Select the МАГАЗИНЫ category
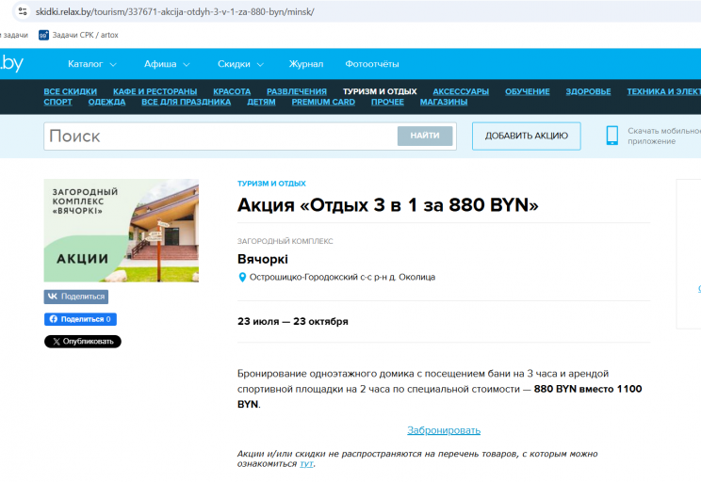This screenshot has width=701, height=482. pos(444,102)
